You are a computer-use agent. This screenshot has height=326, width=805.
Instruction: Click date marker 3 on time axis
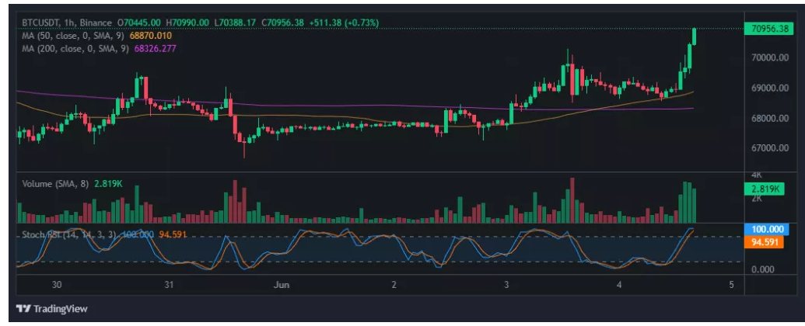point(506,286)
